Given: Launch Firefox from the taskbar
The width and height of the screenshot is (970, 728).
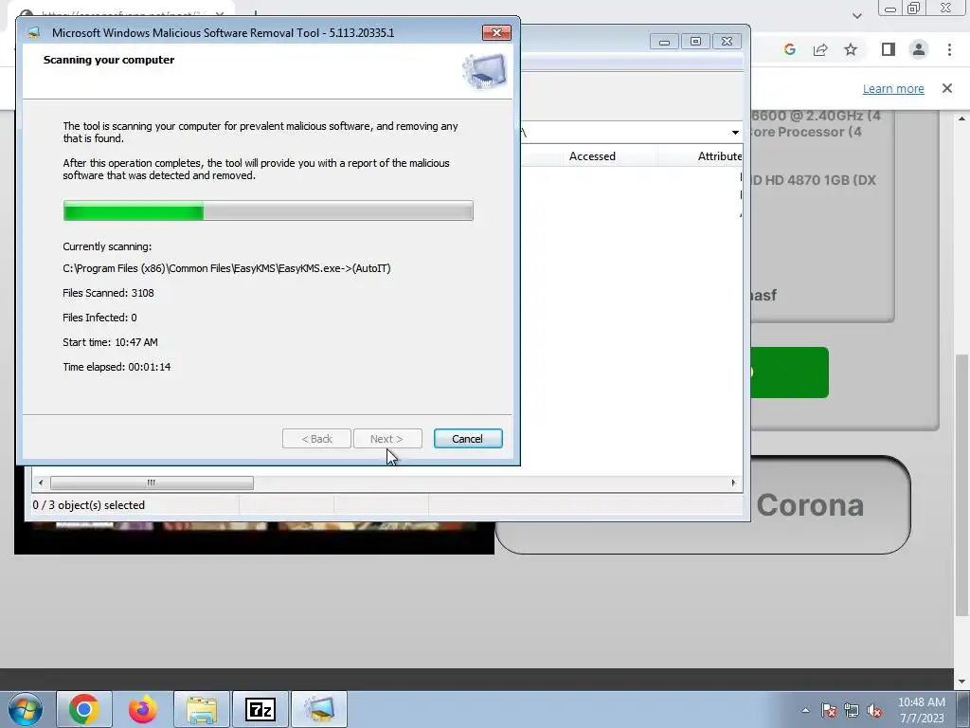Looking at the screenshot, I should (x=143, y=709).
